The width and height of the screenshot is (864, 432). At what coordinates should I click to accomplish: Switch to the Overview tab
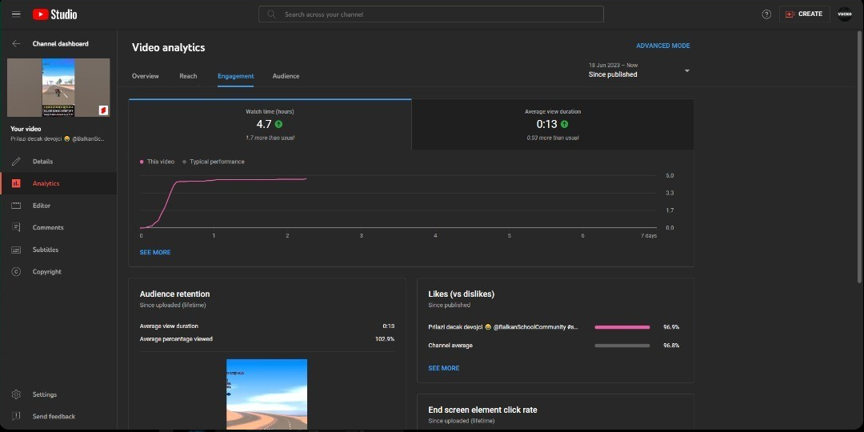(x=146, y=76)
